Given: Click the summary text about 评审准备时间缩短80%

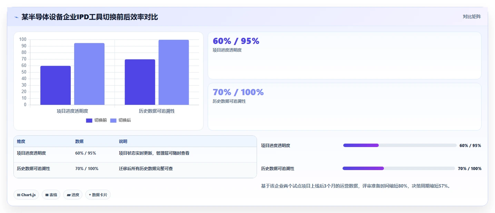Looking at the screenshot, I should (x=356, y=186).
